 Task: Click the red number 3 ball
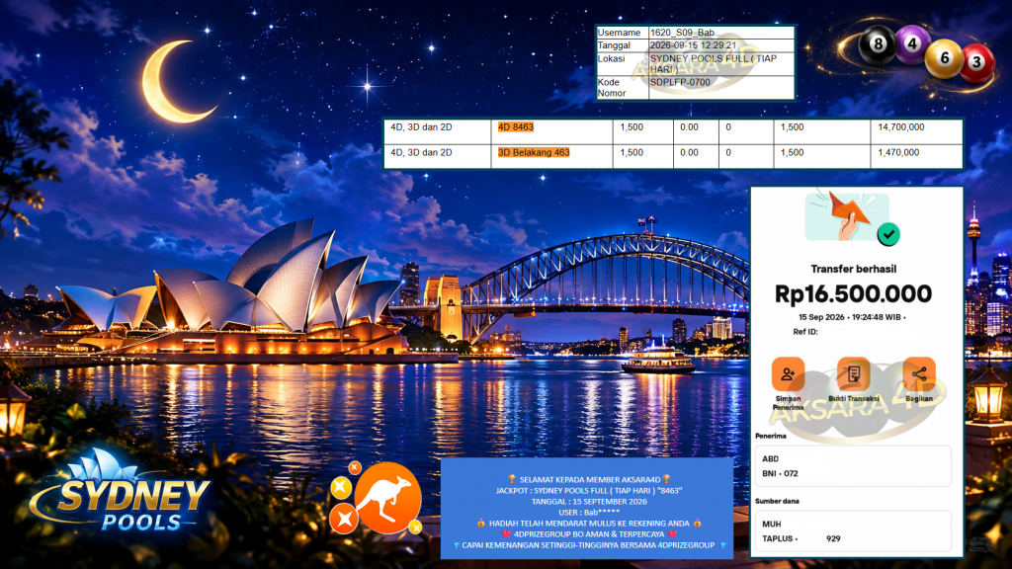[976, 62]
